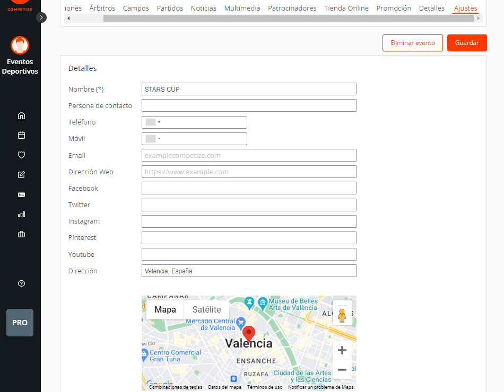
Task: Zoom in on the map
Action: click(342, 350)
